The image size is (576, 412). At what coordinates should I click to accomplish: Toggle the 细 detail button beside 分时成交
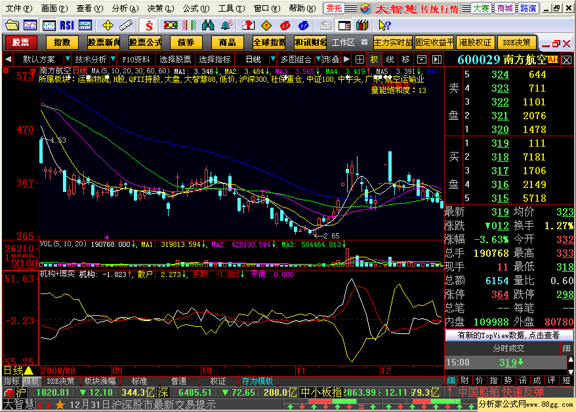click(566, 348)
